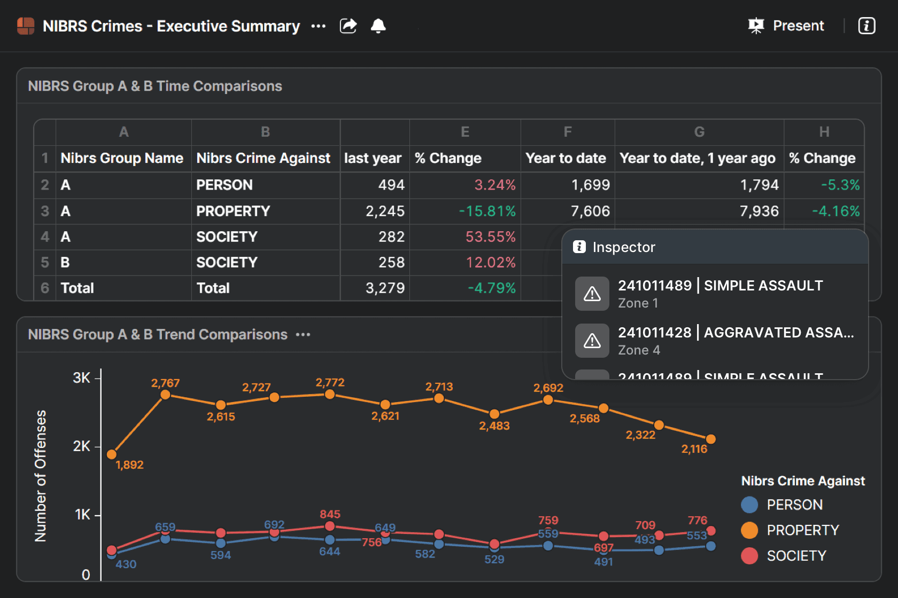The width and height of the screenshot is (898, 598).
Task: Click the orange PROPERTY legend color dot
Action: coord(749,530)
